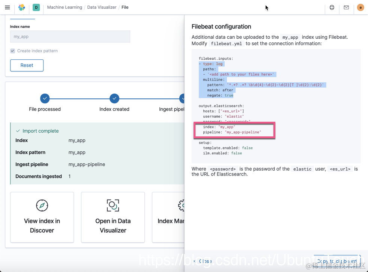Click the 'match: after' config line
Image resolution: width=368 pixels, height=272 pixels.
(220, 90)
